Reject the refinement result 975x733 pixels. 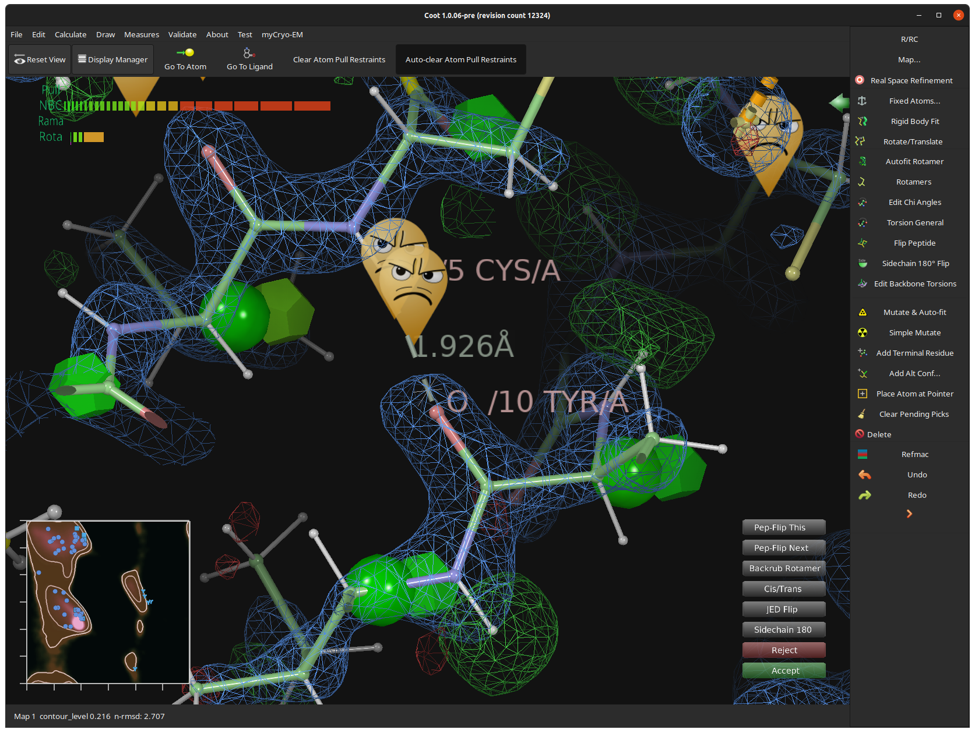(784, 650)
